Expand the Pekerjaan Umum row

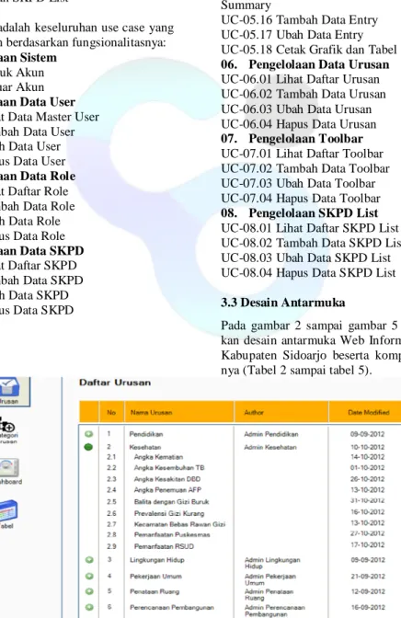pos(89,577)
